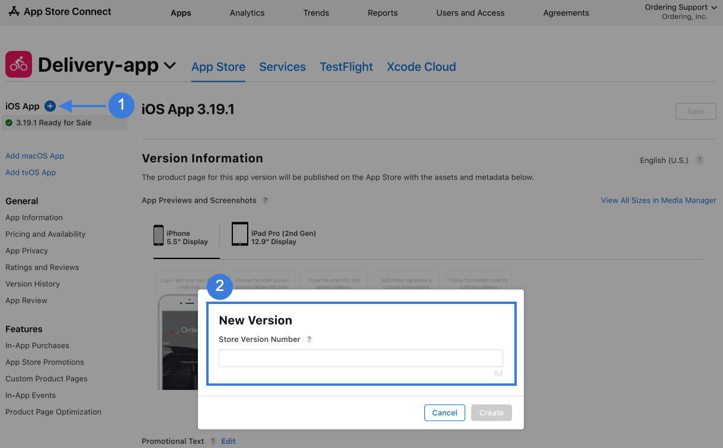Image resolution: width=723 pixels, height=448 pixels.
Task: Click the iPhone device icon
Action: click(x=158, y=234)
